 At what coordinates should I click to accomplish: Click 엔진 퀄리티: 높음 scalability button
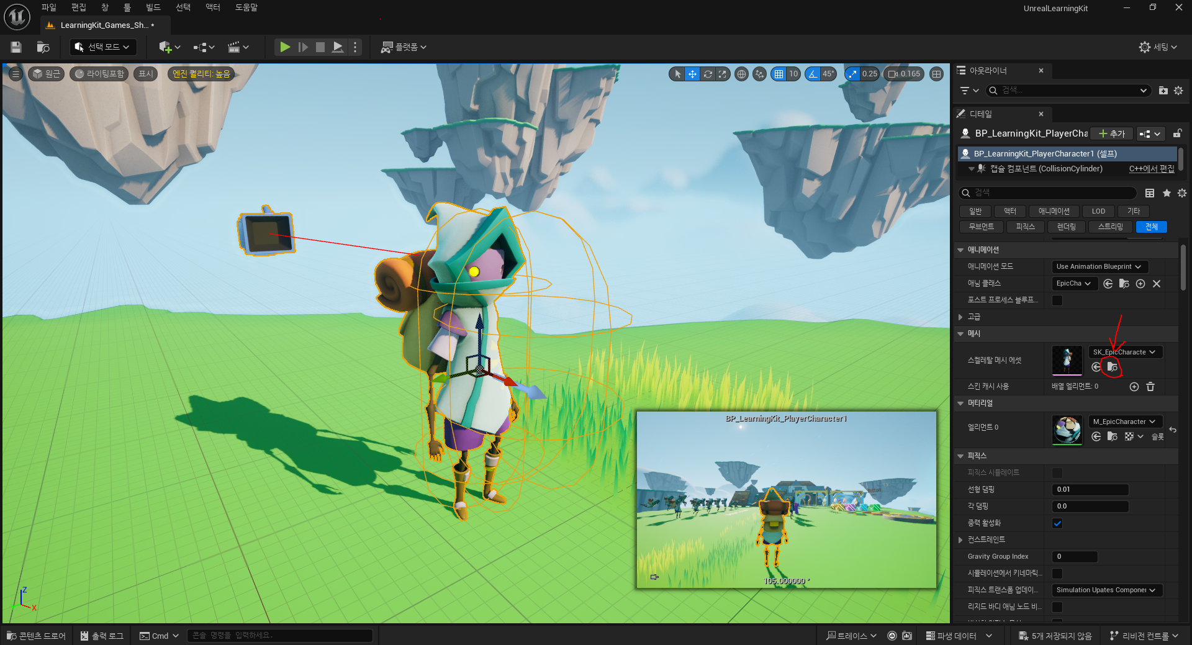pyautogui.click(x=201, y=74)
